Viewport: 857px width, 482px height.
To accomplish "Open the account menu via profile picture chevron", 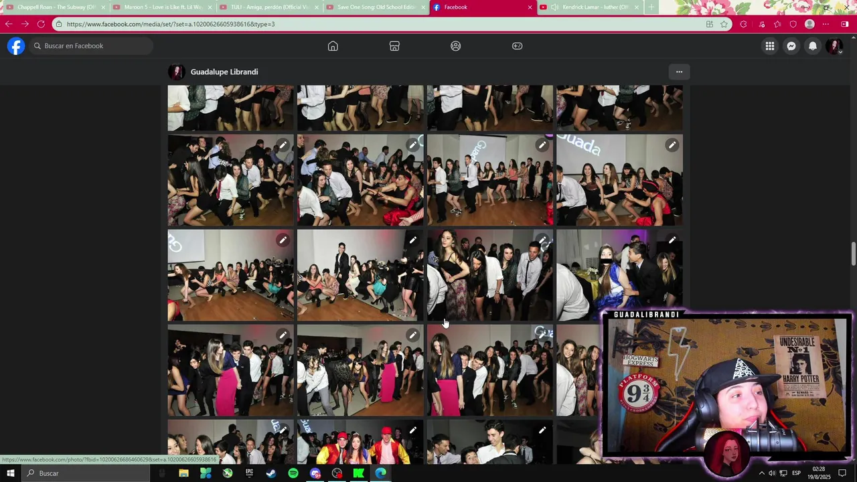I will point(834,46).
